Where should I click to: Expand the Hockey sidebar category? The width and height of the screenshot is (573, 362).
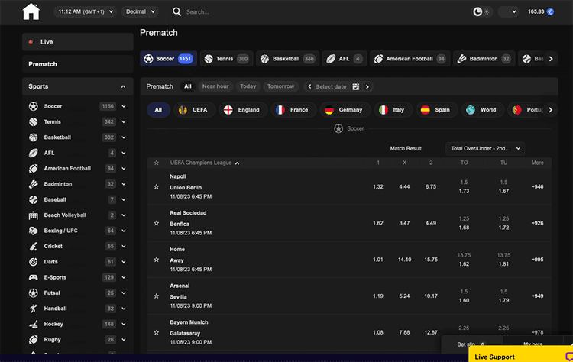tap(124, 324)
